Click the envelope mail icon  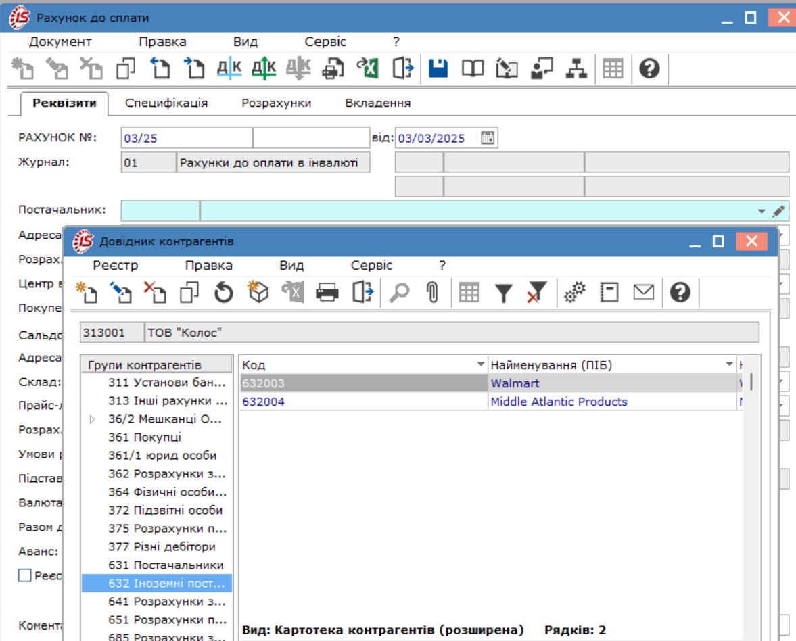(643, 292)
